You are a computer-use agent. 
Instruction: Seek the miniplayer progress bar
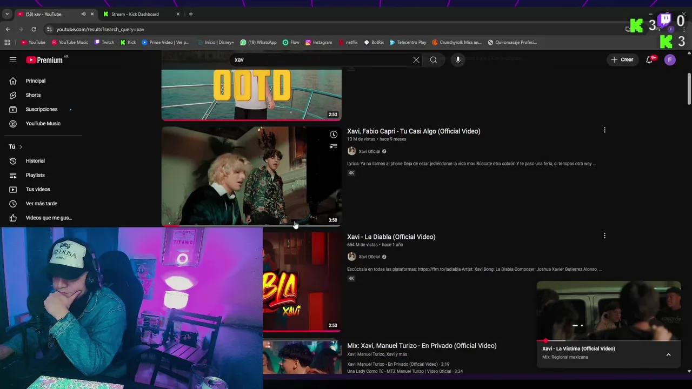609,341
